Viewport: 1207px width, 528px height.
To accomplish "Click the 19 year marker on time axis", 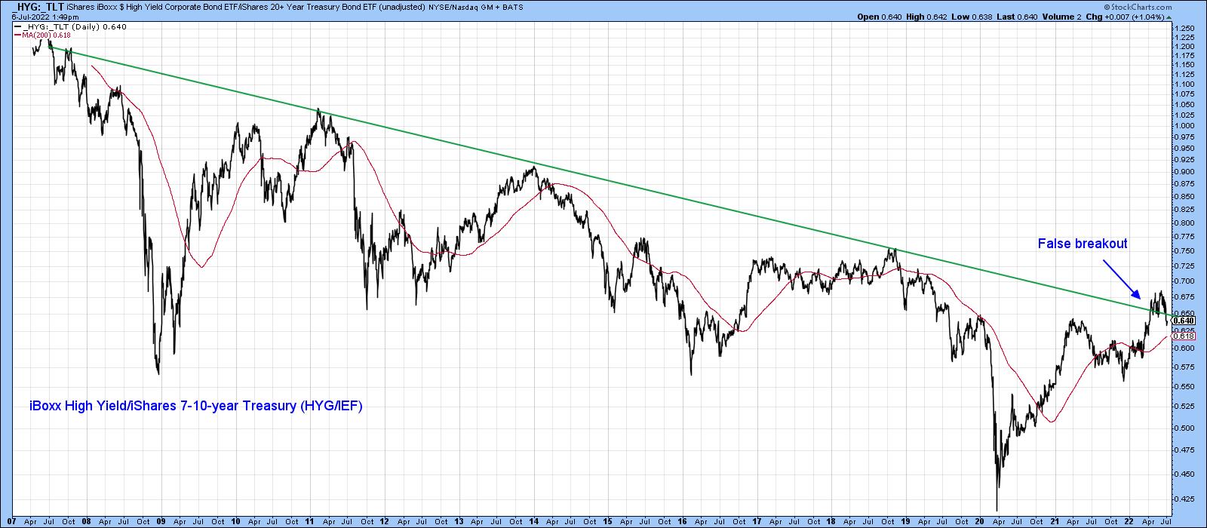I will (x=906, y=521).
